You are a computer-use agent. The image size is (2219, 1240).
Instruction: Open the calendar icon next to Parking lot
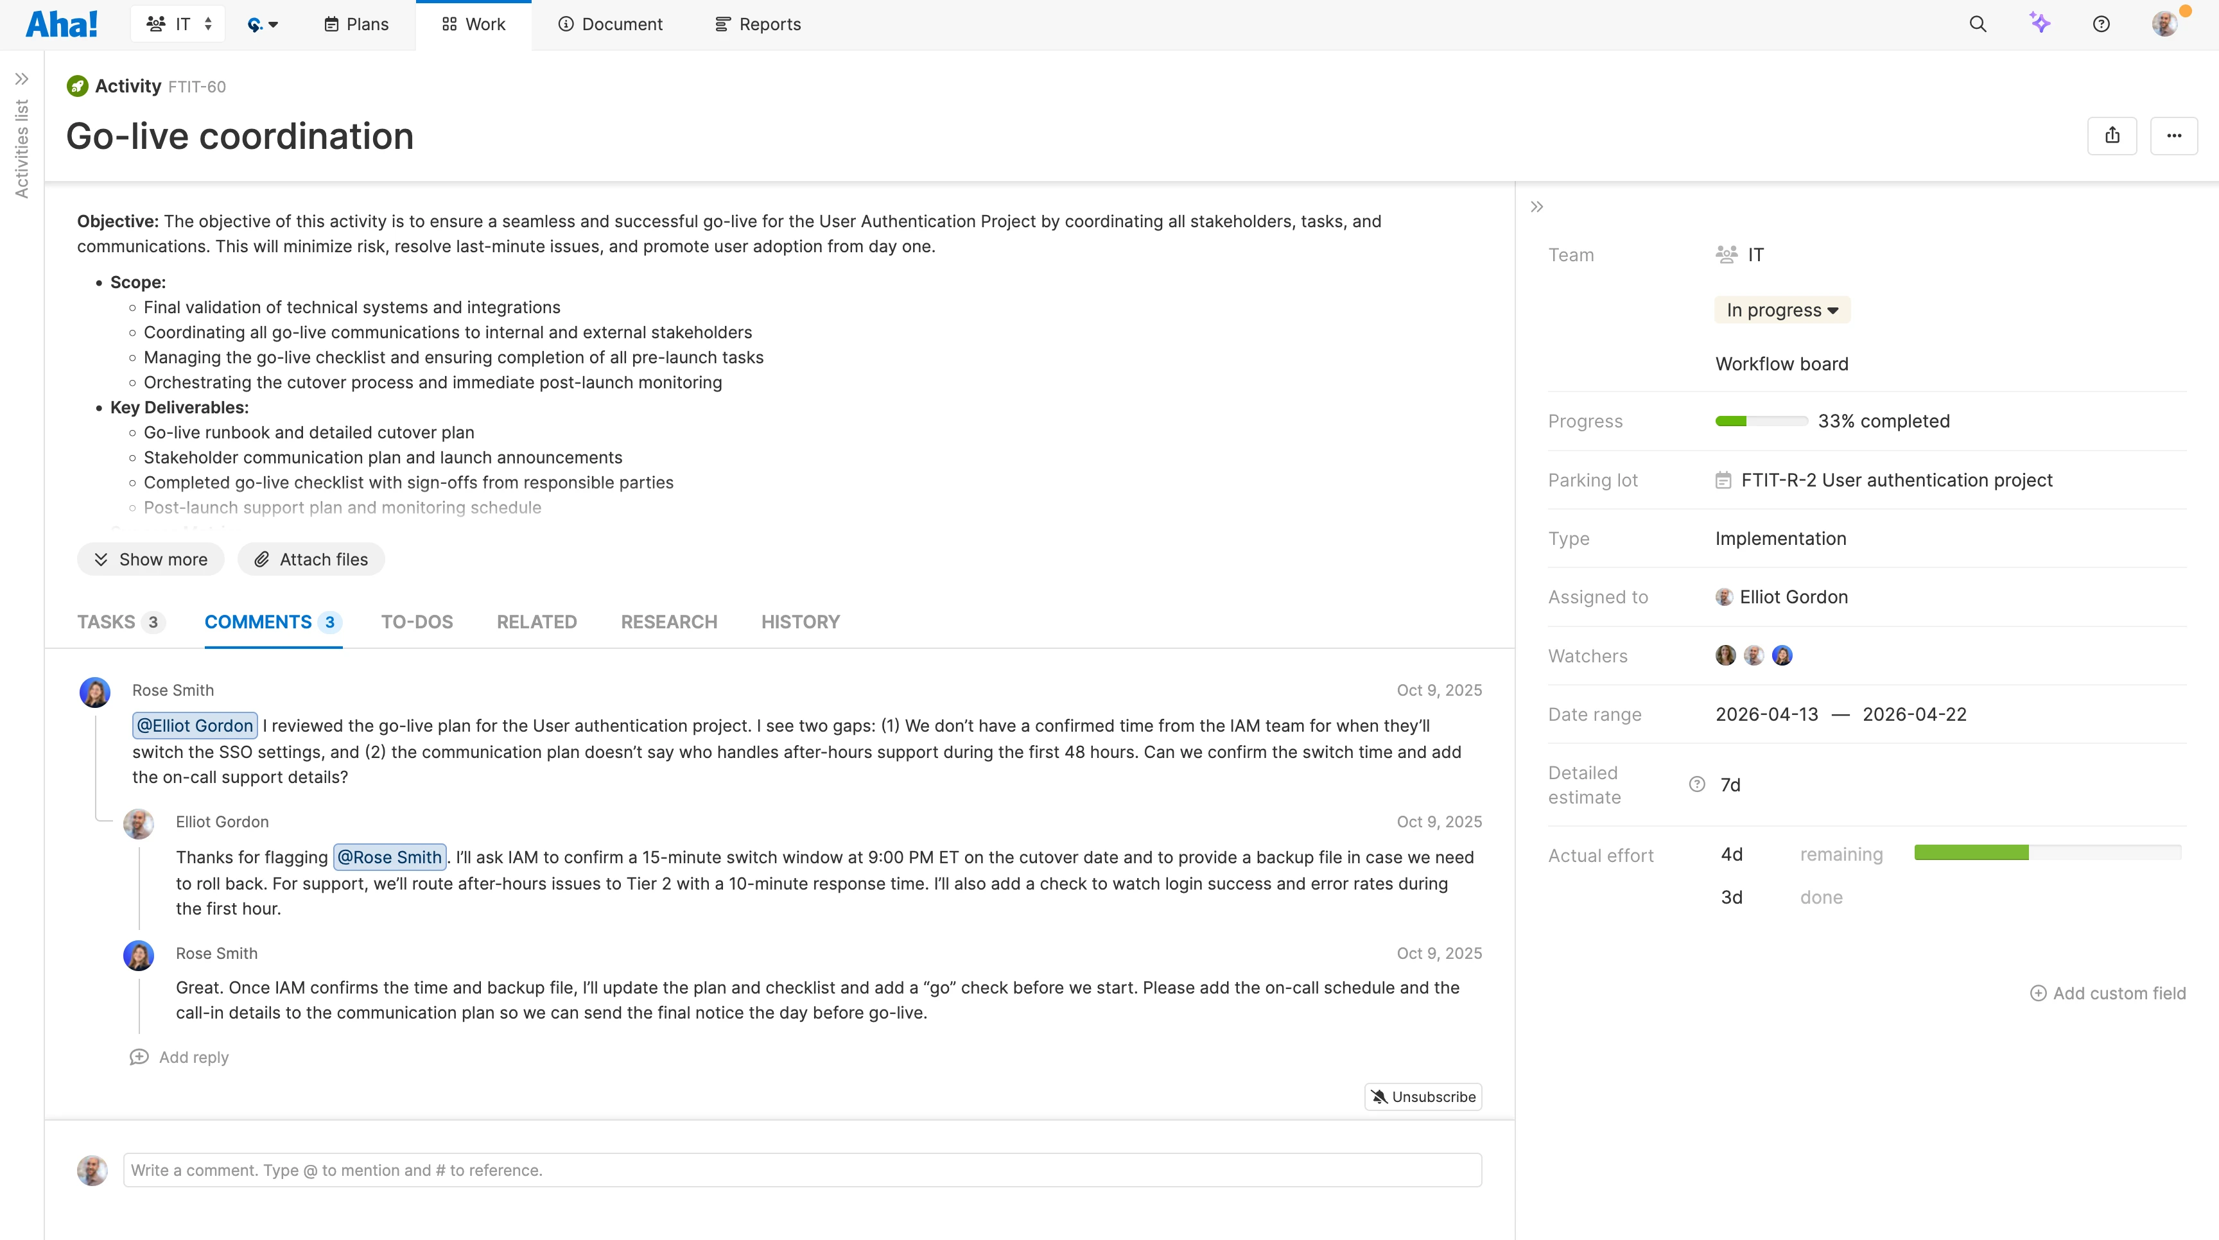click(x=1724, y=479)
